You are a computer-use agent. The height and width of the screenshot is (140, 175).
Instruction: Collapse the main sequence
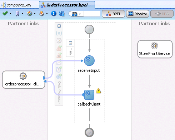pyautogui.click(x=71, y=43)
